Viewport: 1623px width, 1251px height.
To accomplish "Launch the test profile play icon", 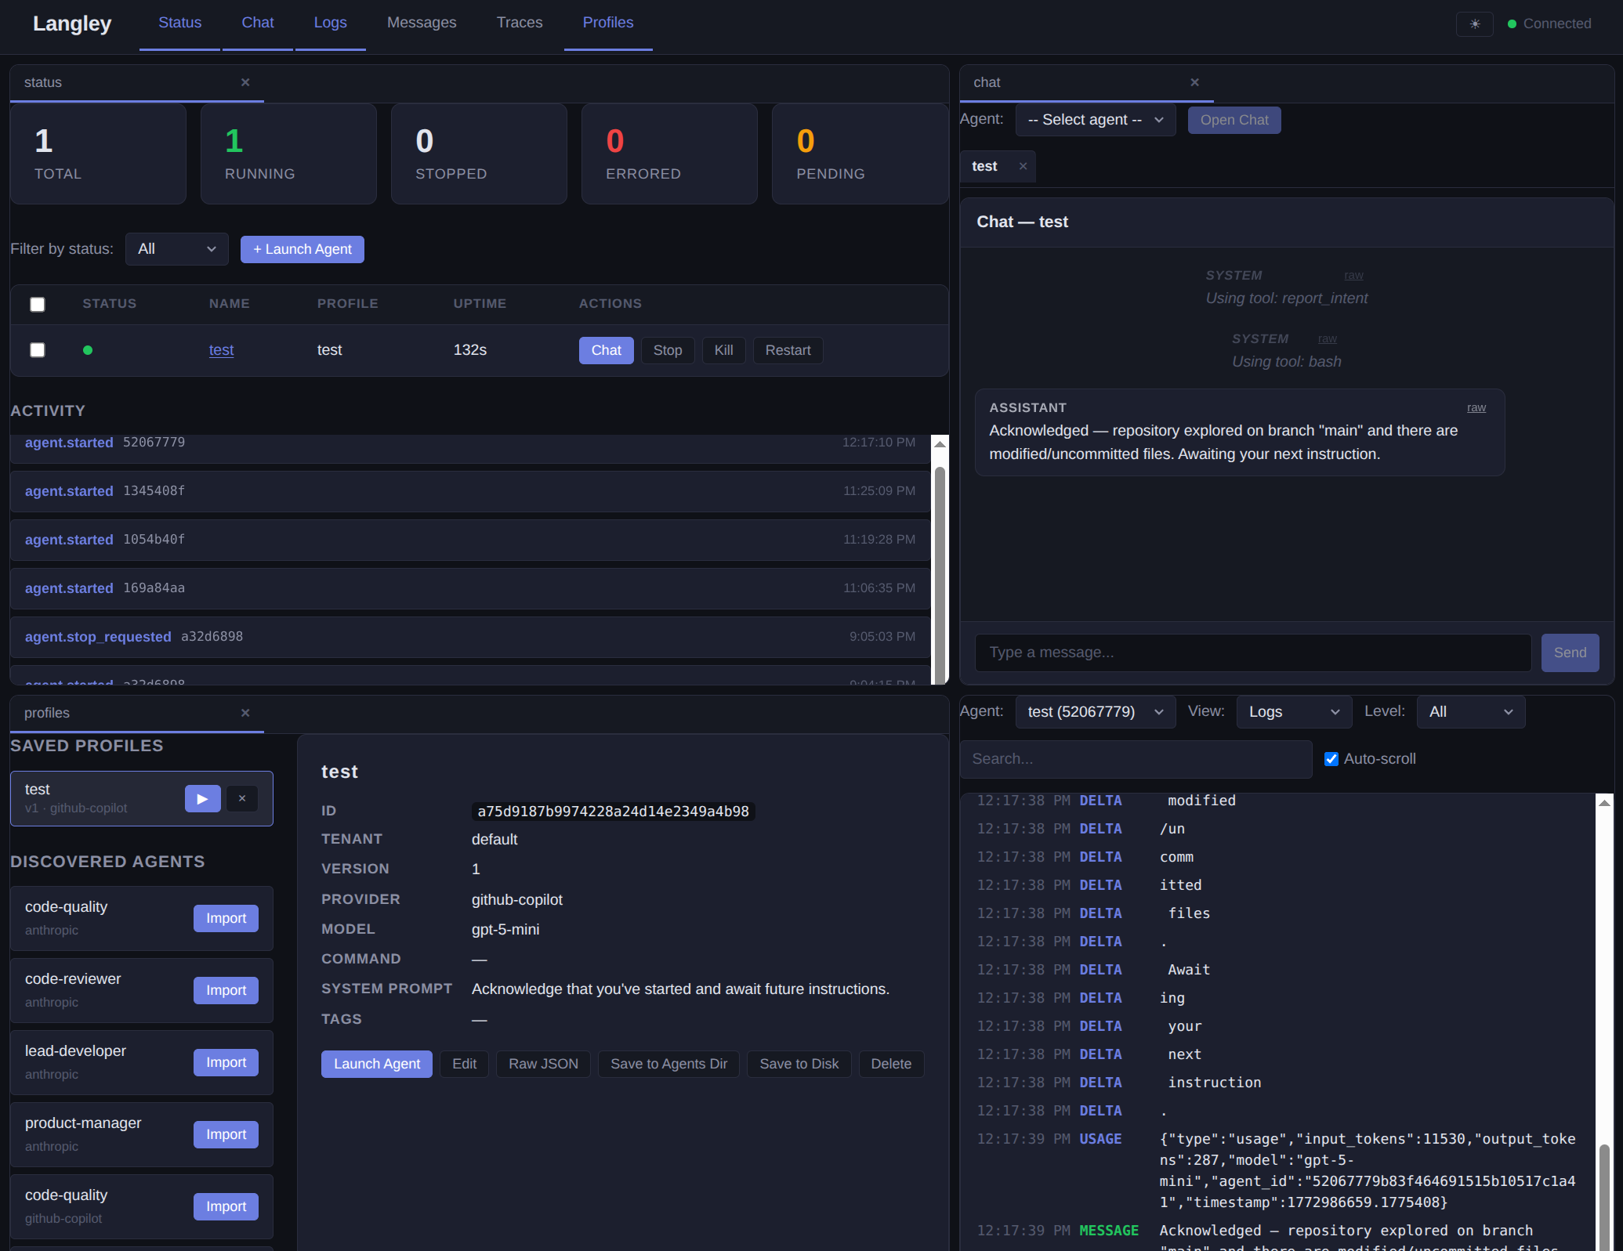I will tap(202, 798).
